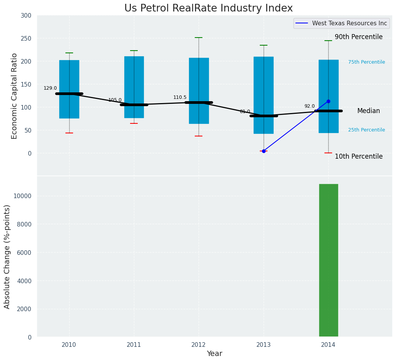Click the 2013 tick on the year axis

click(264, 345)
